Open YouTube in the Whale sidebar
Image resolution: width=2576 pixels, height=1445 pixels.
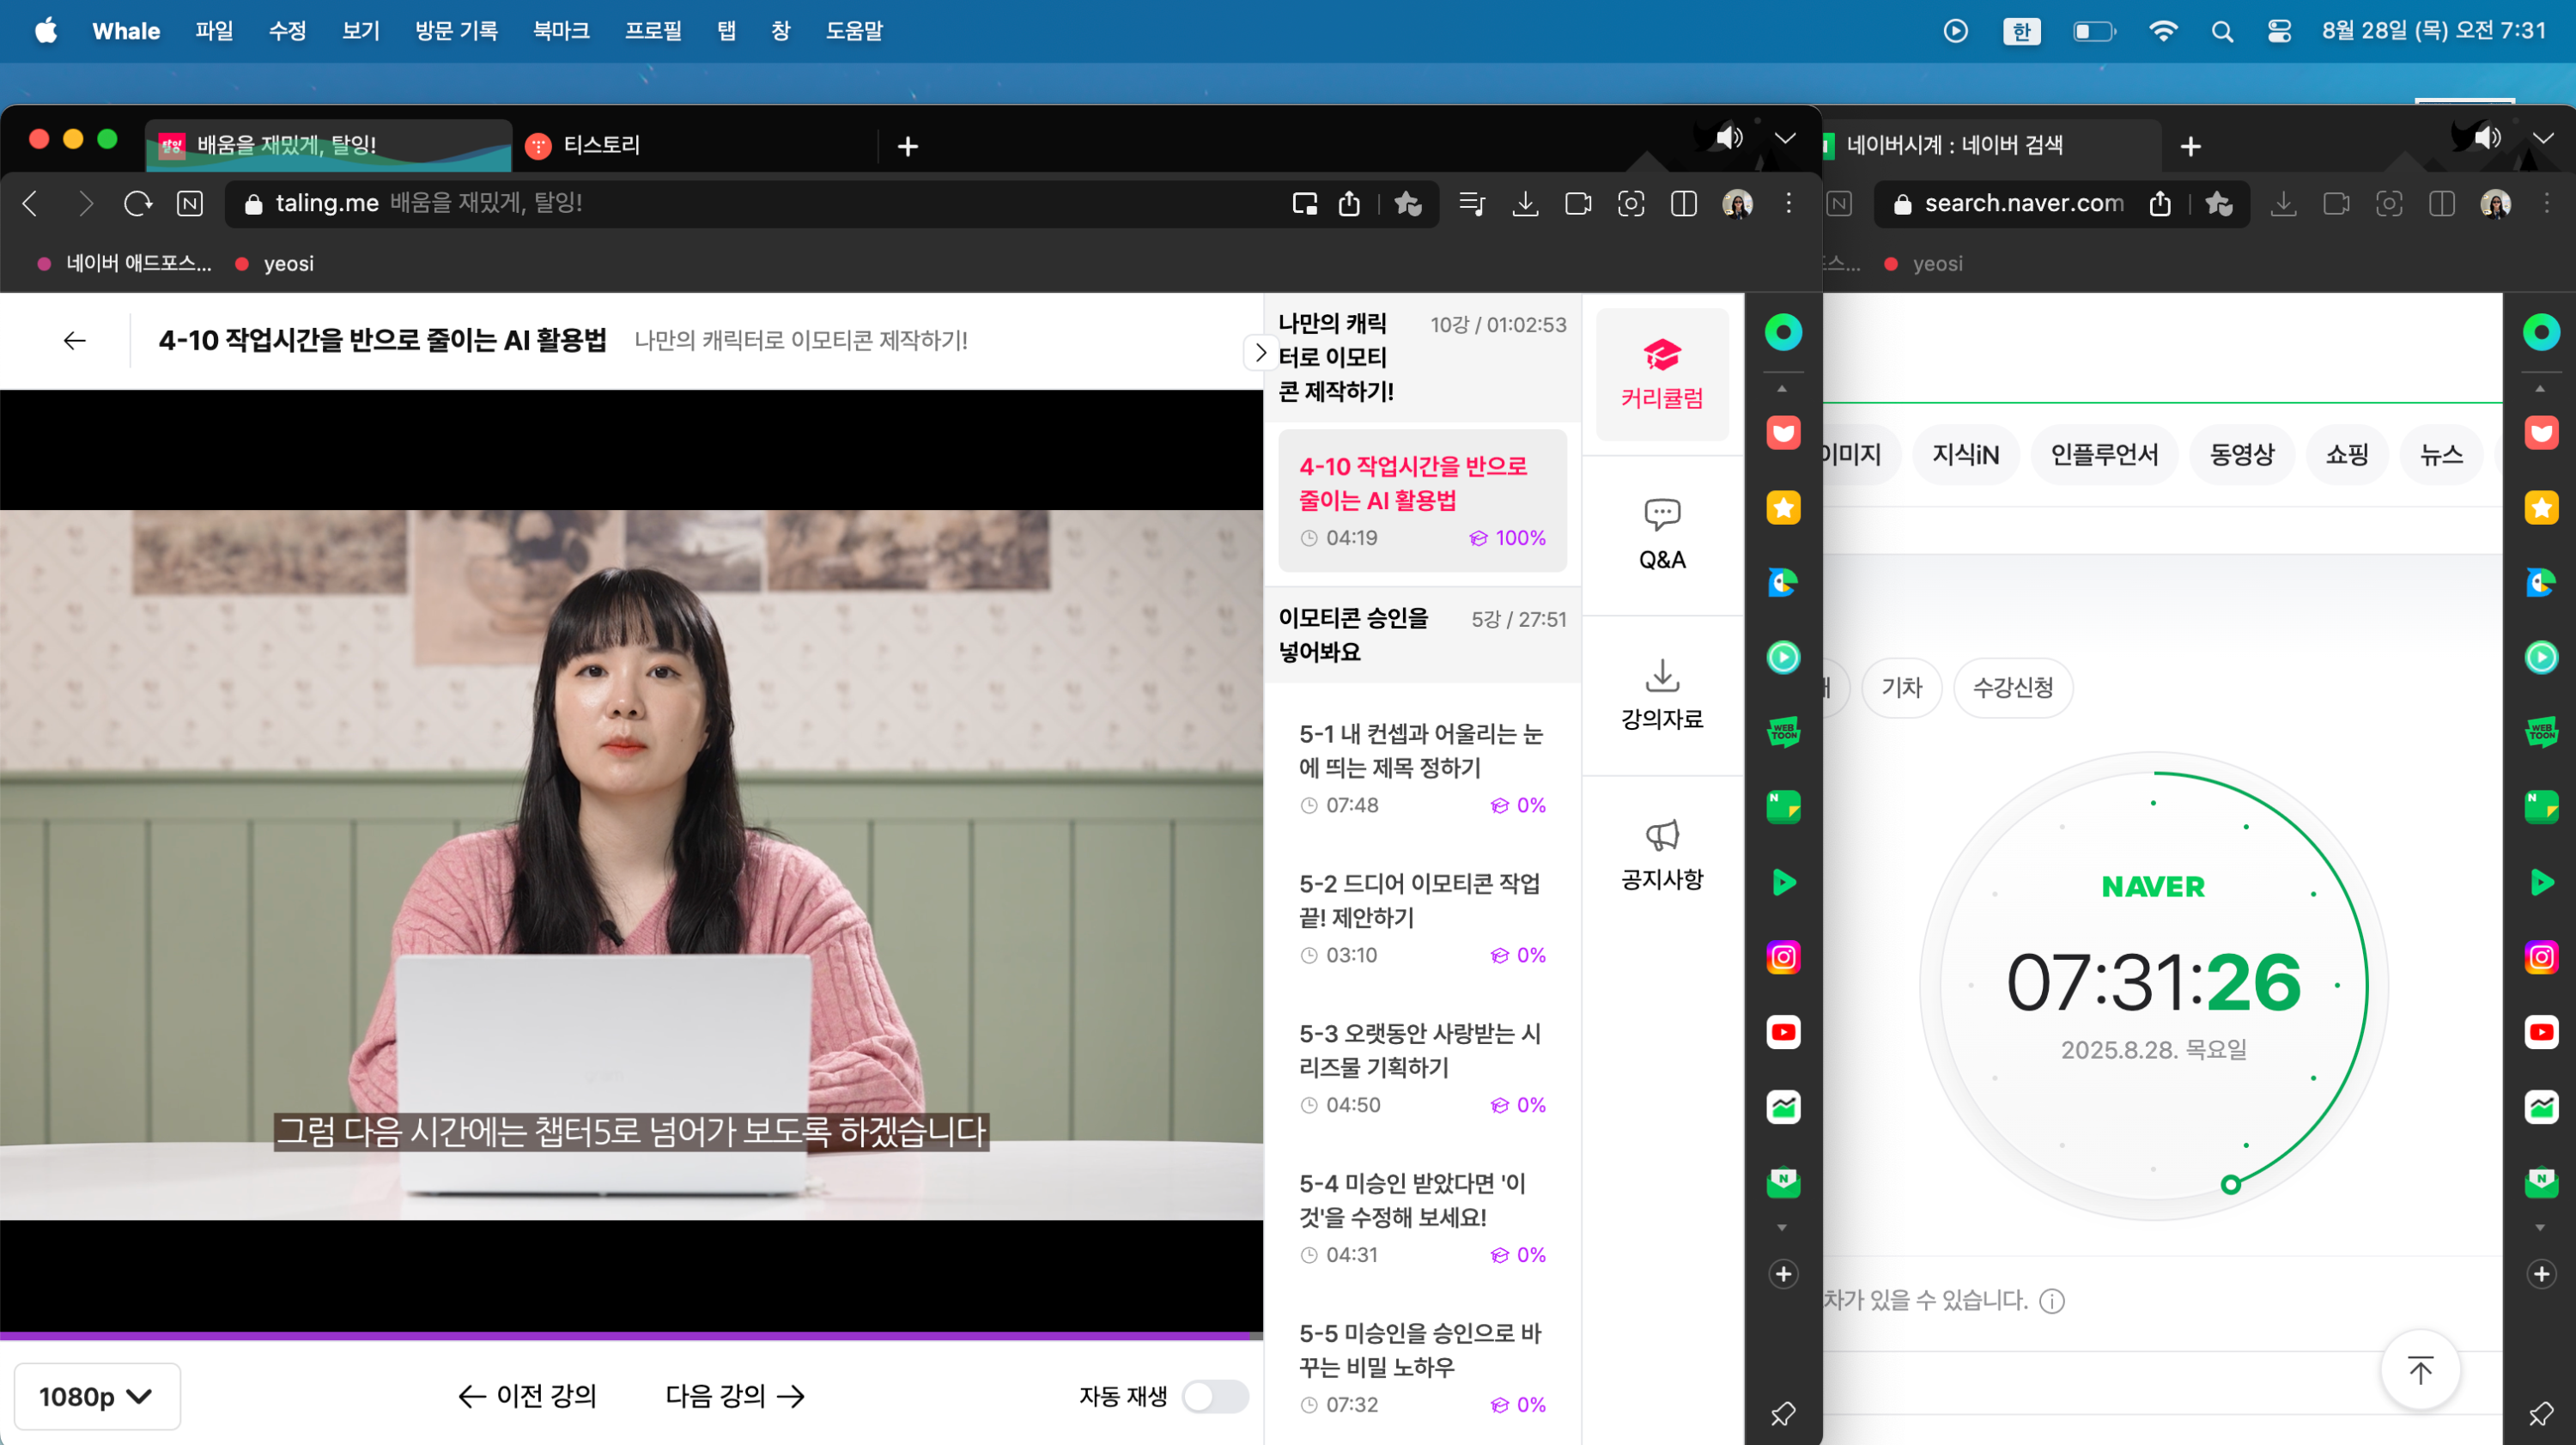(x=1783, y=1032)
